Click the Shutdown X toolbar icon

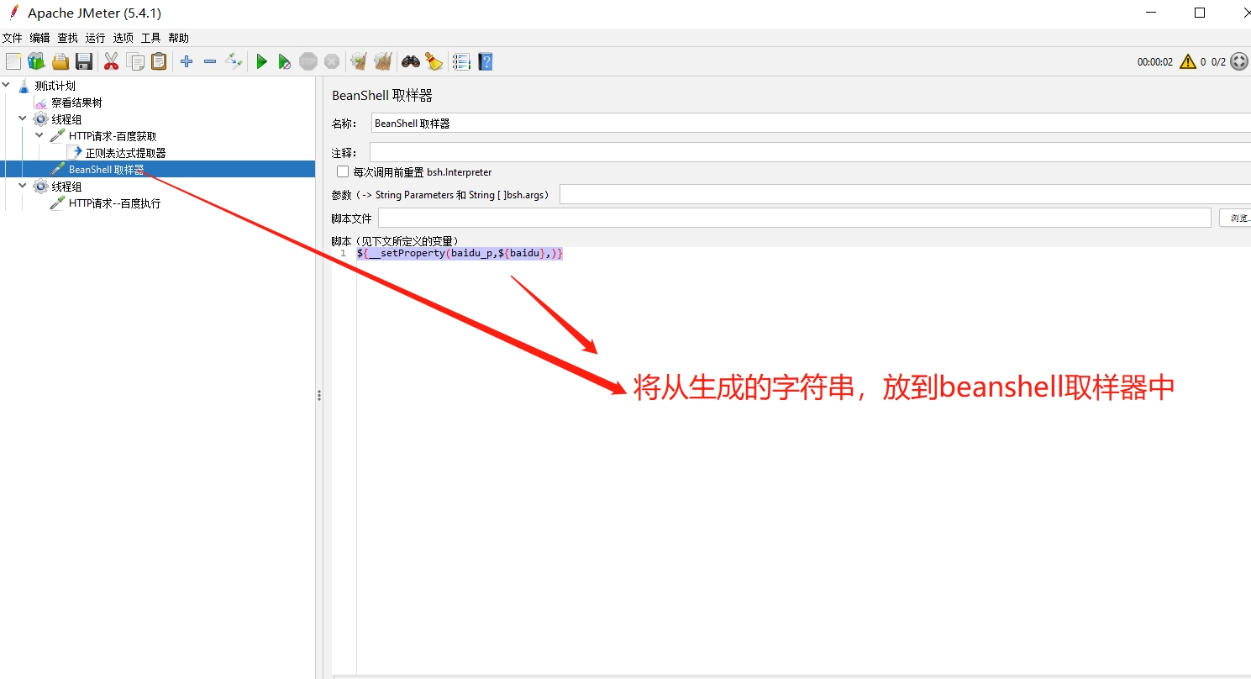332,61
